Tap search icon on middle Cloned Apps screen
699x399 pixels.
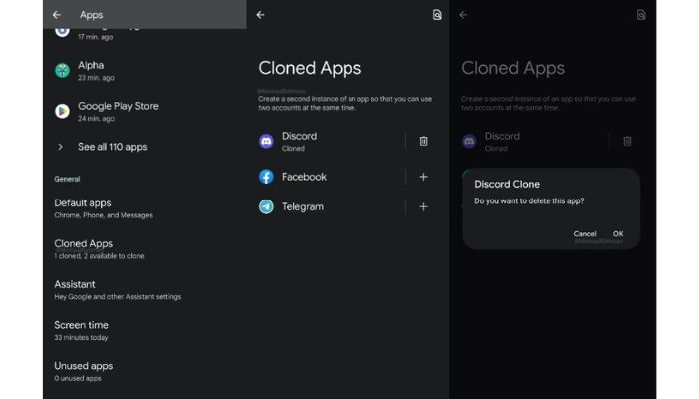point(437,15)
